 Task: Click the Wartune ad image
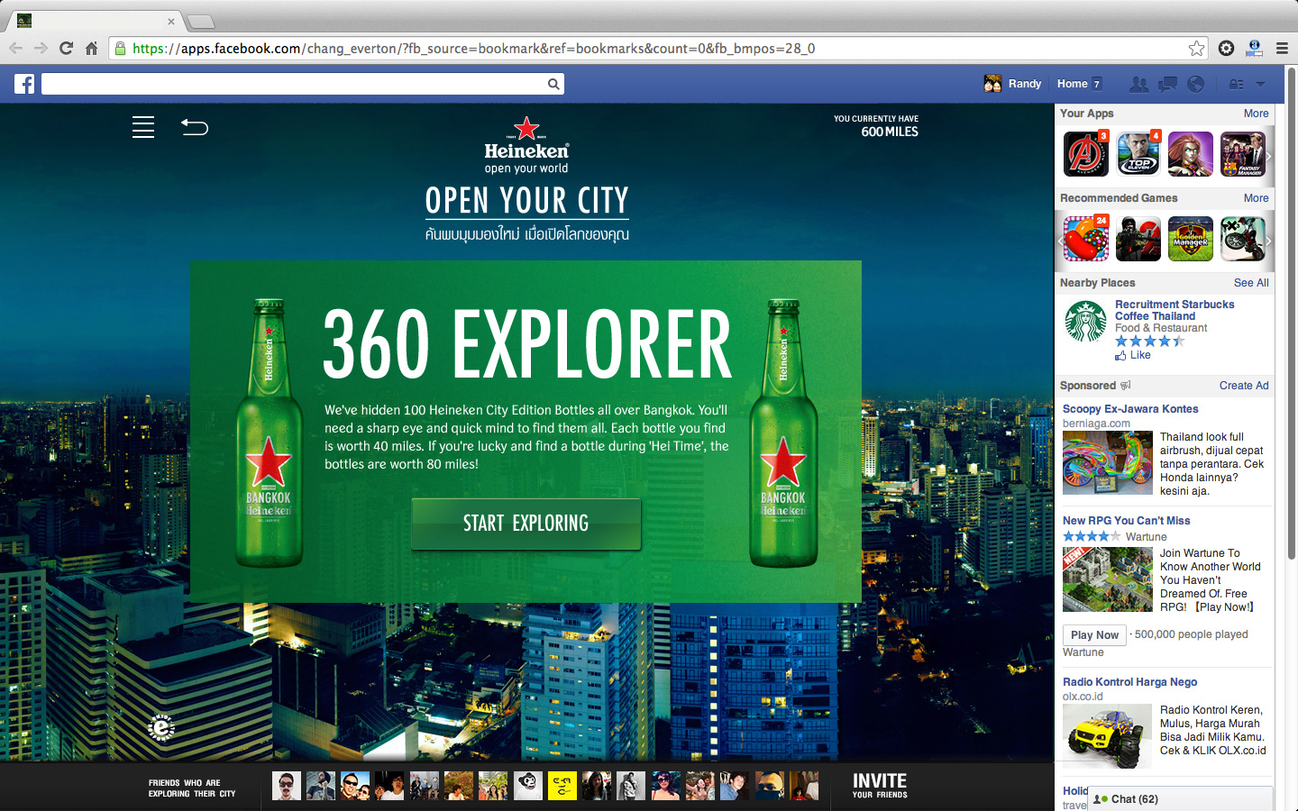[x=1108, y=579]
